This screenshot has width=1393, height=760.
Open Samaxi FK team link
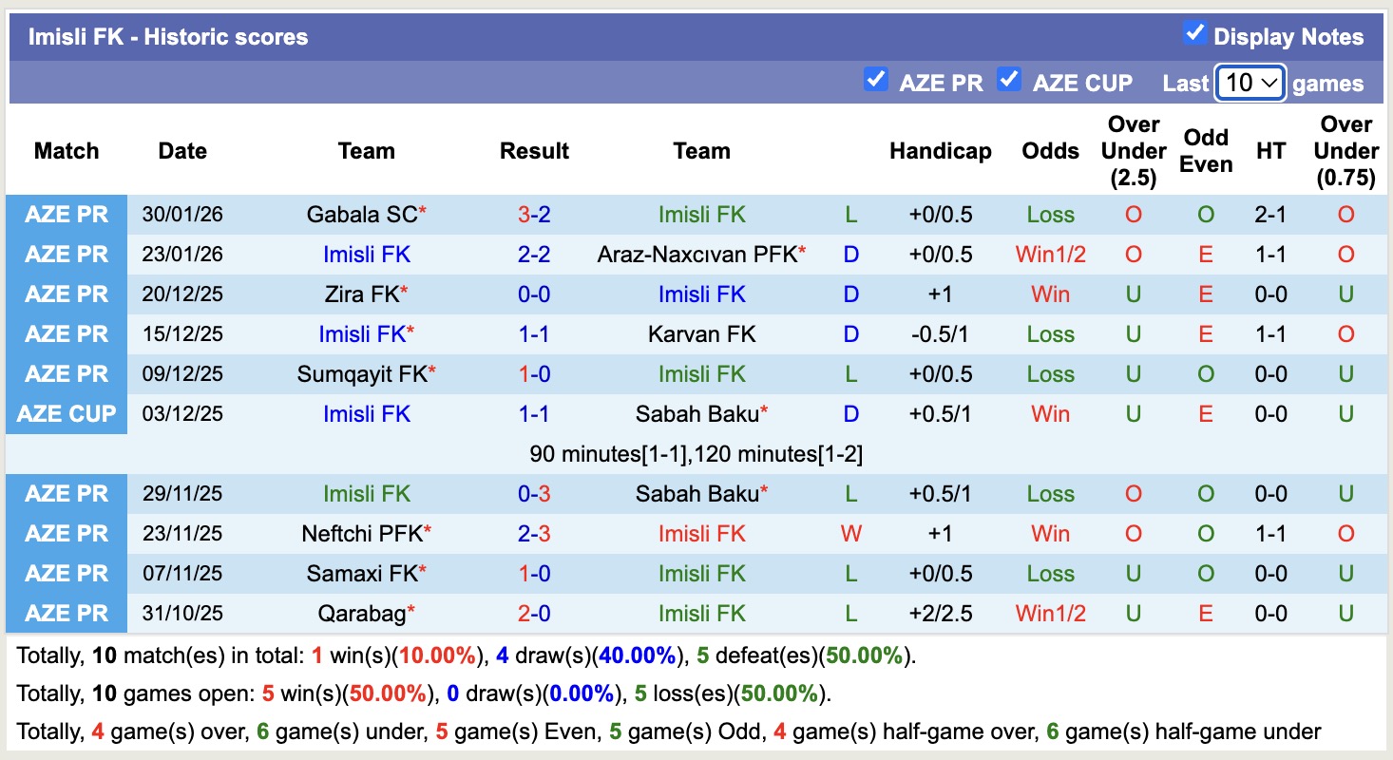[362, 574]
